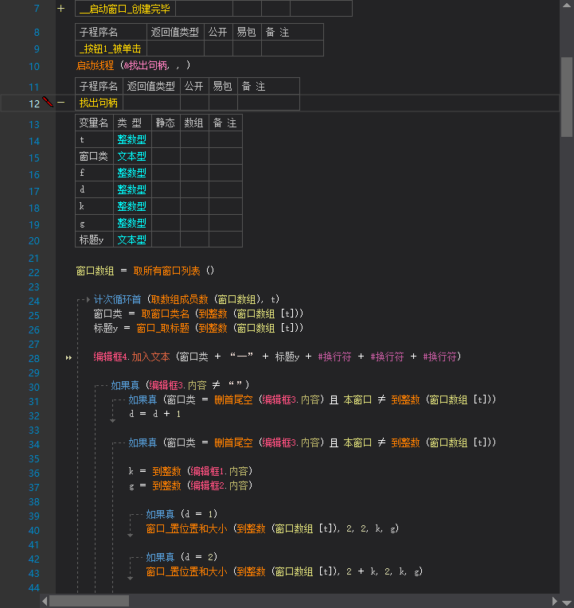574x608 pixels.
Task: Click 整数型 type of variable t
Action: click(132, 139)
